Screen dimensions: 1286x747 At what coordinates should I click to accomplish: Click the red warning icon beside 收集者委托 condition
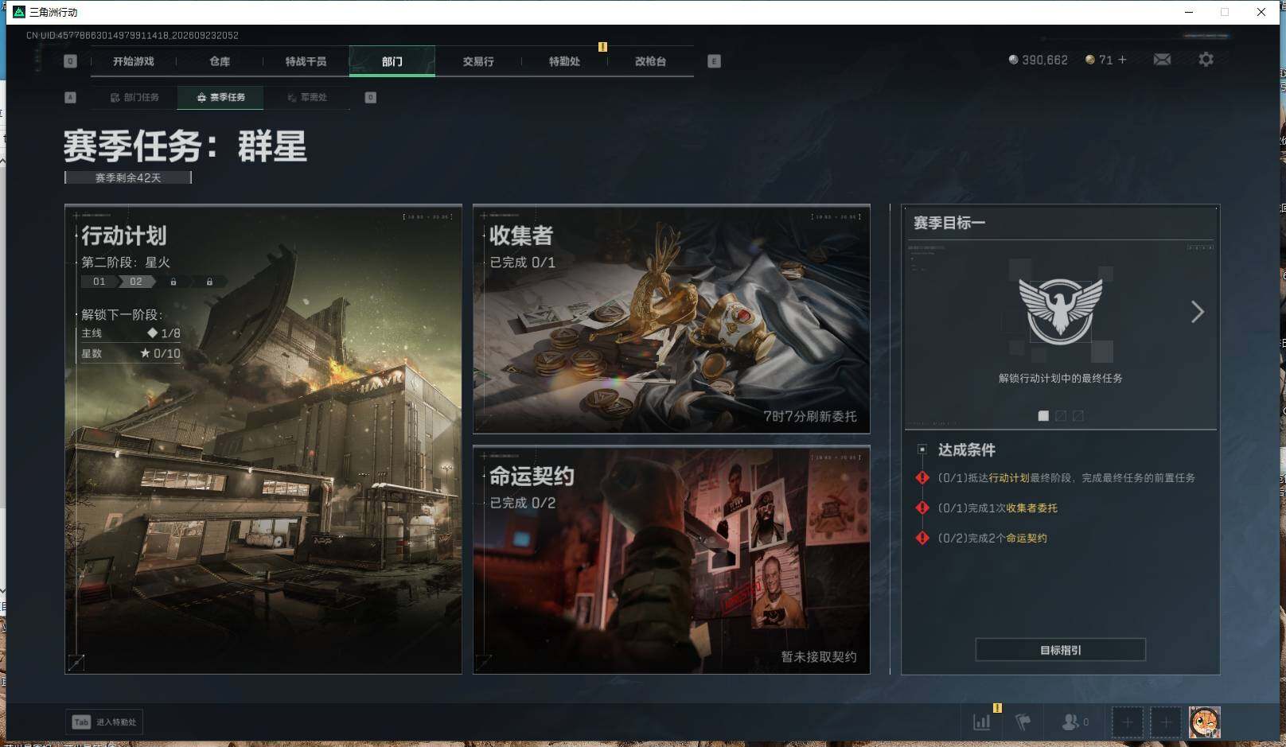pos(922,508)
